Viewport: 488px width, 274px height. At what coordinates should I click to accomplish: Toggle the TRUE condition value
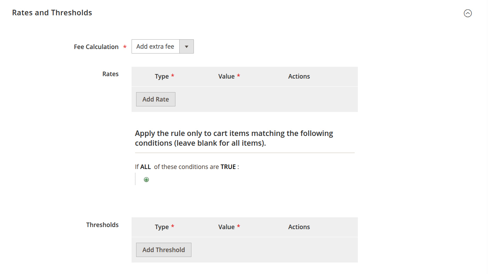tap(228, 167)
